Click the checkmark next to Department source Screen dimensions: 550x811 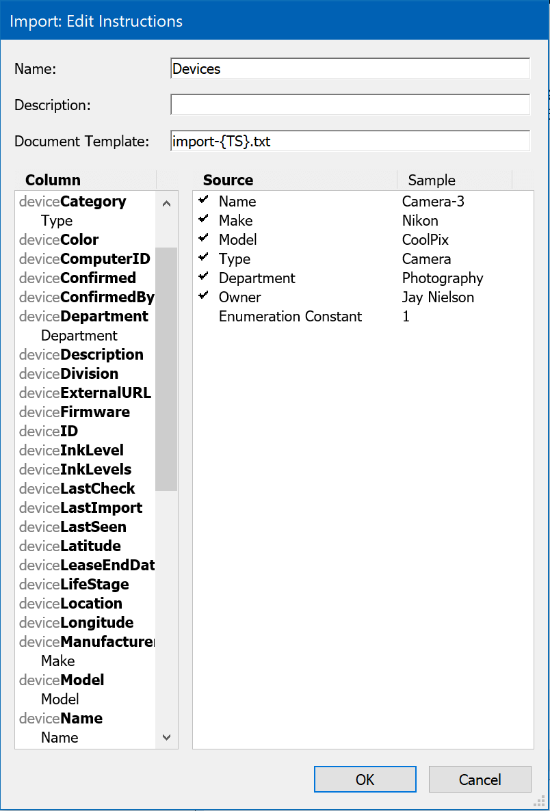[x=203, y=277]
